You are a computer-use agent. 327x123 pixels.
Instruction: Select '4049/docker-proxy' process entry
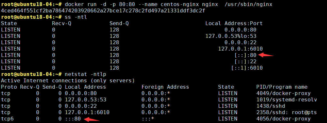tap(283, 93)
